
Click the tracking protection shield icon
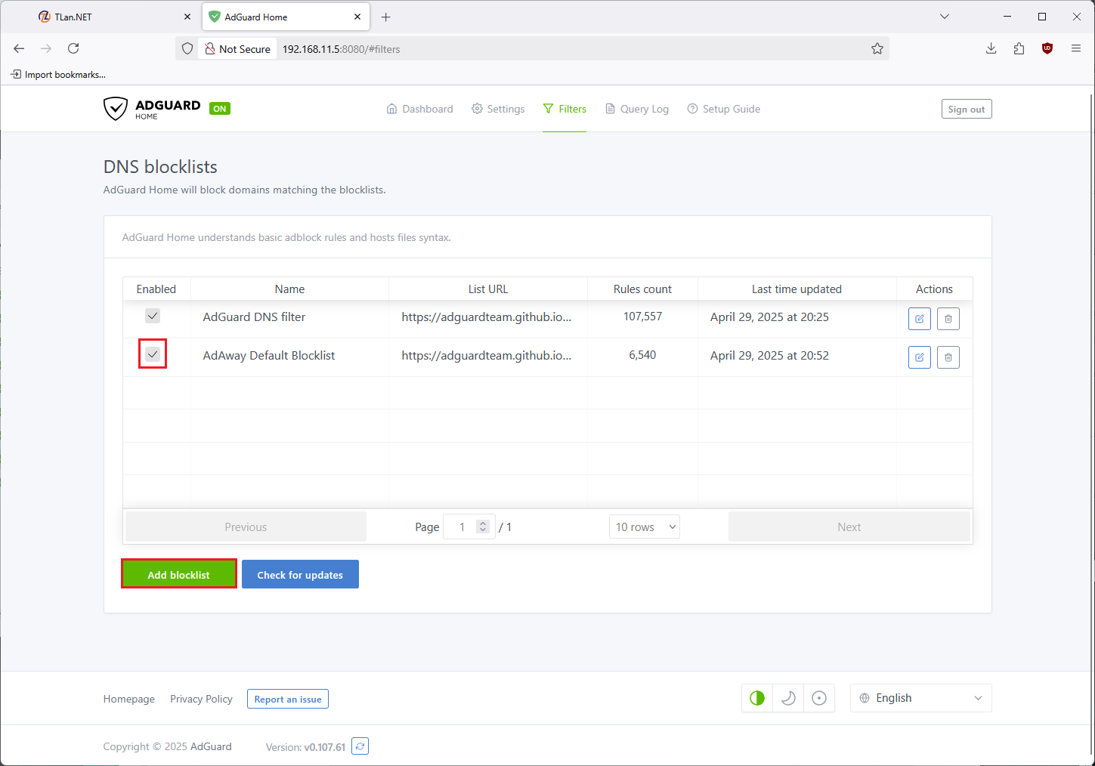[x=187, y=48]
